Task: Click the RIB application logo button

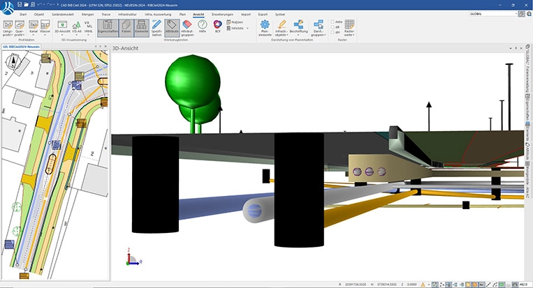Action: 8,8
